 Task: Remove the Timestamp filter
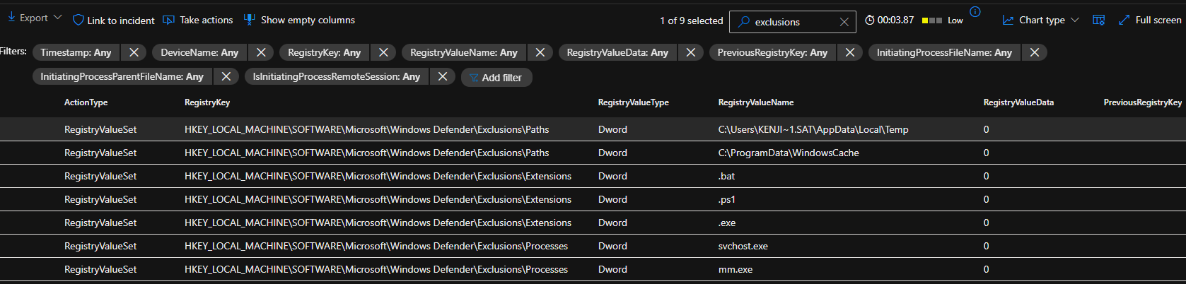tap(134, 52)
